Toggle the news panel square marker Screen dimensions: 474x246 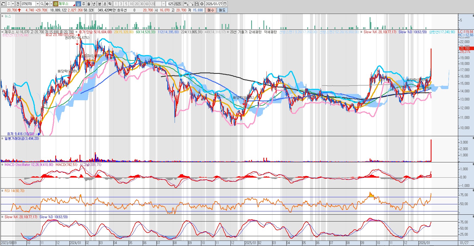2,16
